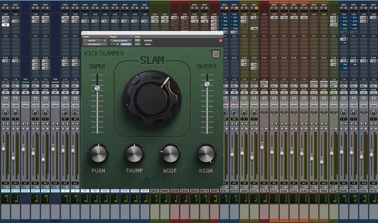Click the THUMP knob
The height and width of the screenshot is (223, 378).
coord(134,153)
